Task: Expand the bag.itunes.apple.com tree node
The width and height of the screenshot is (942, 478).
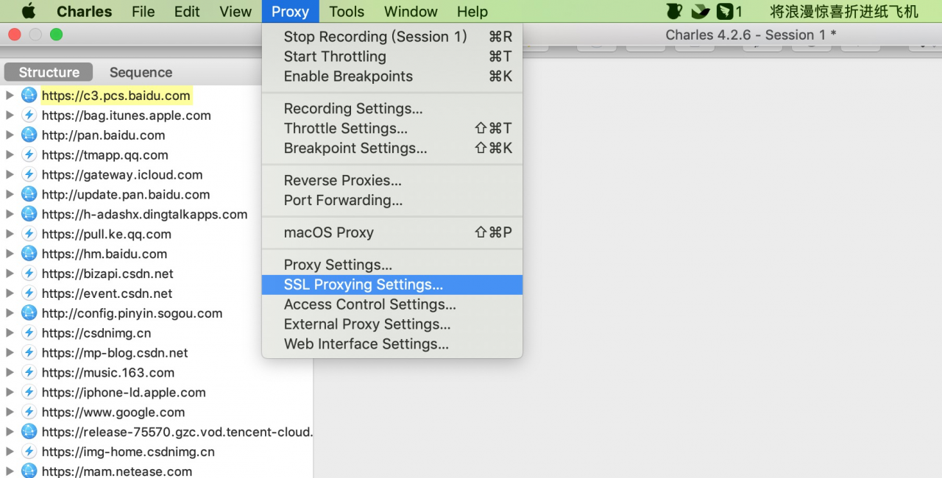Action: [x=10, y=115]
